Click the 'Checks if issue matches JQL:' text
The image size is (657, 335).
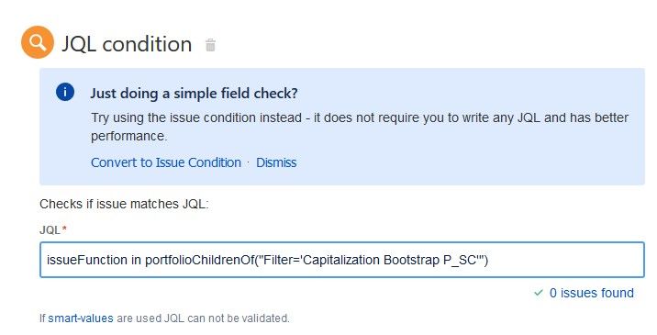pyautogui.click(x=124, y=204)
